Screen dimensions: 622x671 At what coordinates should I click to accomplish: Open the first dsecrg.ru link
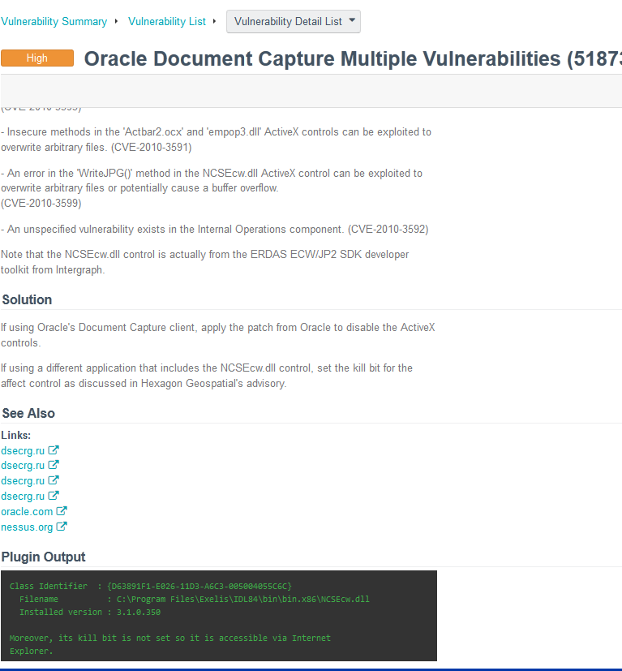[23, 450]
